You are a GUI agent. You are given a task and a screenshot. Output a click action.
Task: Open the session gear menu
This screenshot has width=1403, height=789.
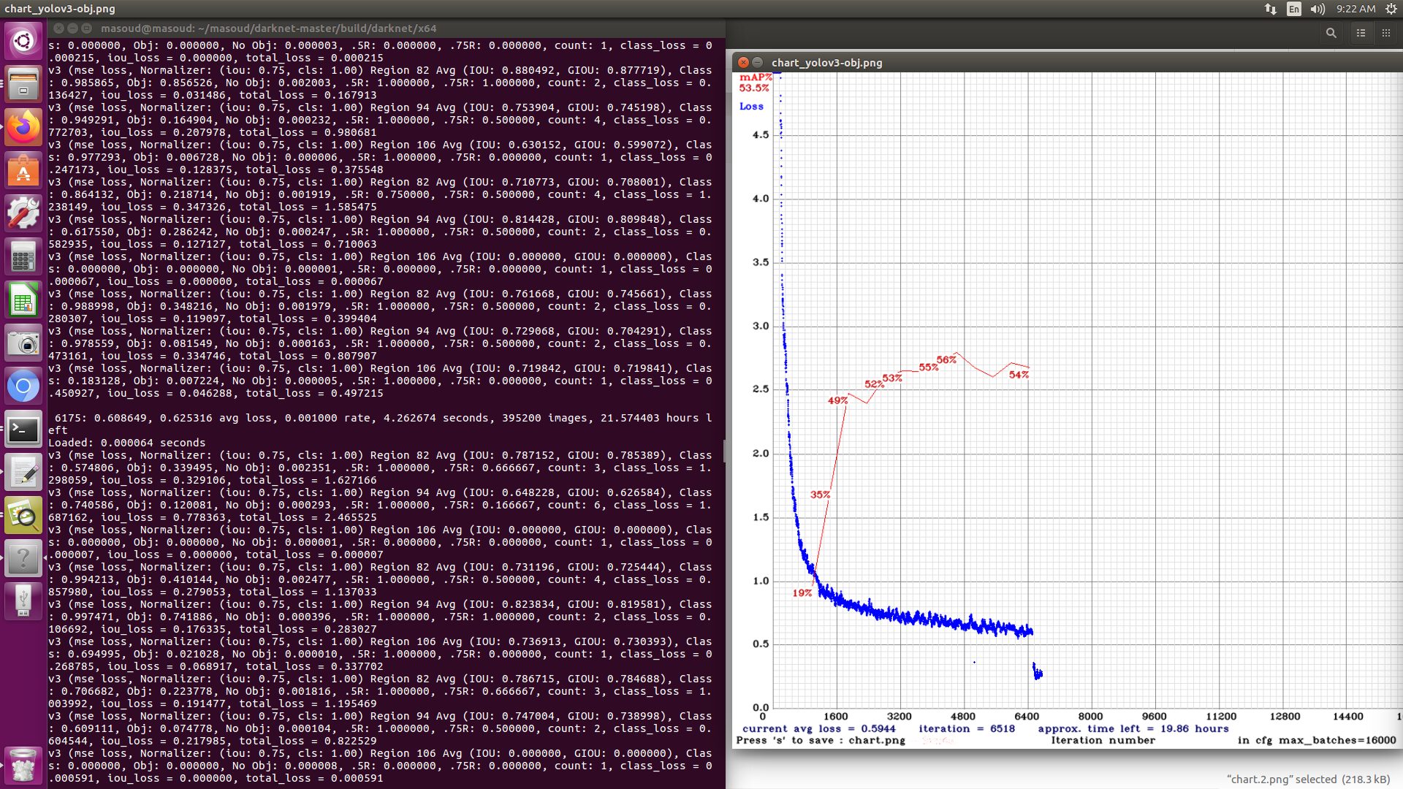pos(1391,9)
